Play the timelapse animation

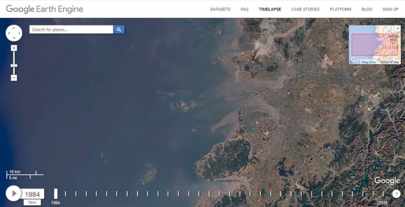pos(13,193)
